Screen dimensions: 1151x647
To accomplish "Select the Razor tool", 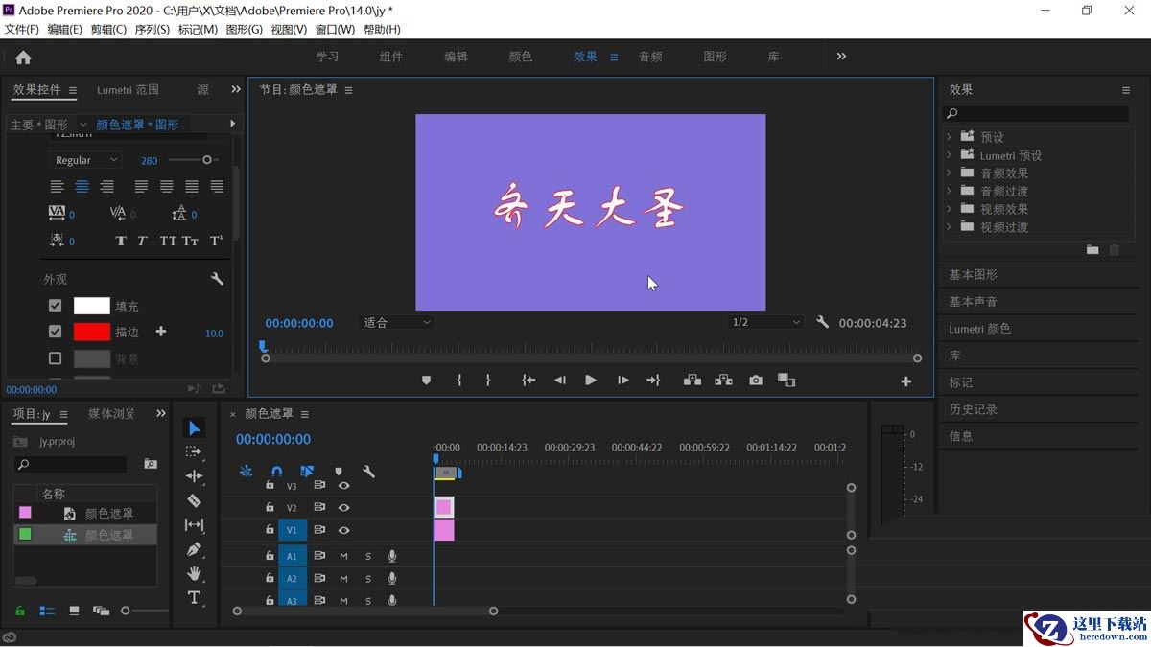I will (x=194, y=500).
